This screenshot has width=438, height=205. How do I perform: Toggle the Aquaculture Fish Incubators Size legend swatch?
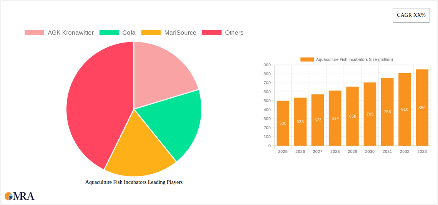click(307, 59)
